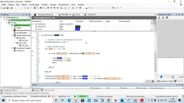Open the Компиляция menu
184x103 pixels.
[x=34, y=5]
